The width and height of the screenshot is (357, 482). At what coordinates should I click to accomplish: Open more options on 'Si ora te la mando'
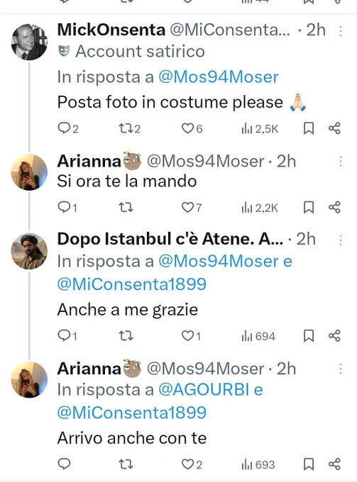click(341, 162)
